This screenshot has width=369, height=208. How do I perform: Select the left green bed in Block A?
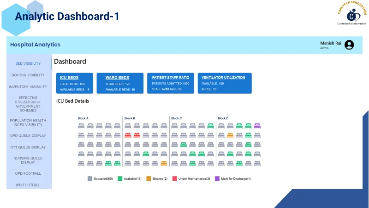(108, 163)
